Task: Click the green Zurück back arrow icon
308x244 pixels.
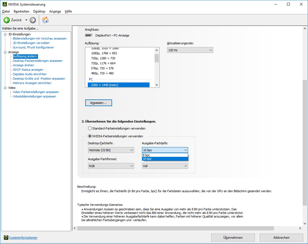Action: click(x=6, y=20)
